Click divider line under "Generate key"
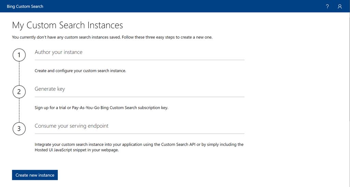This screenshot has height=187, width=350. 139,97
